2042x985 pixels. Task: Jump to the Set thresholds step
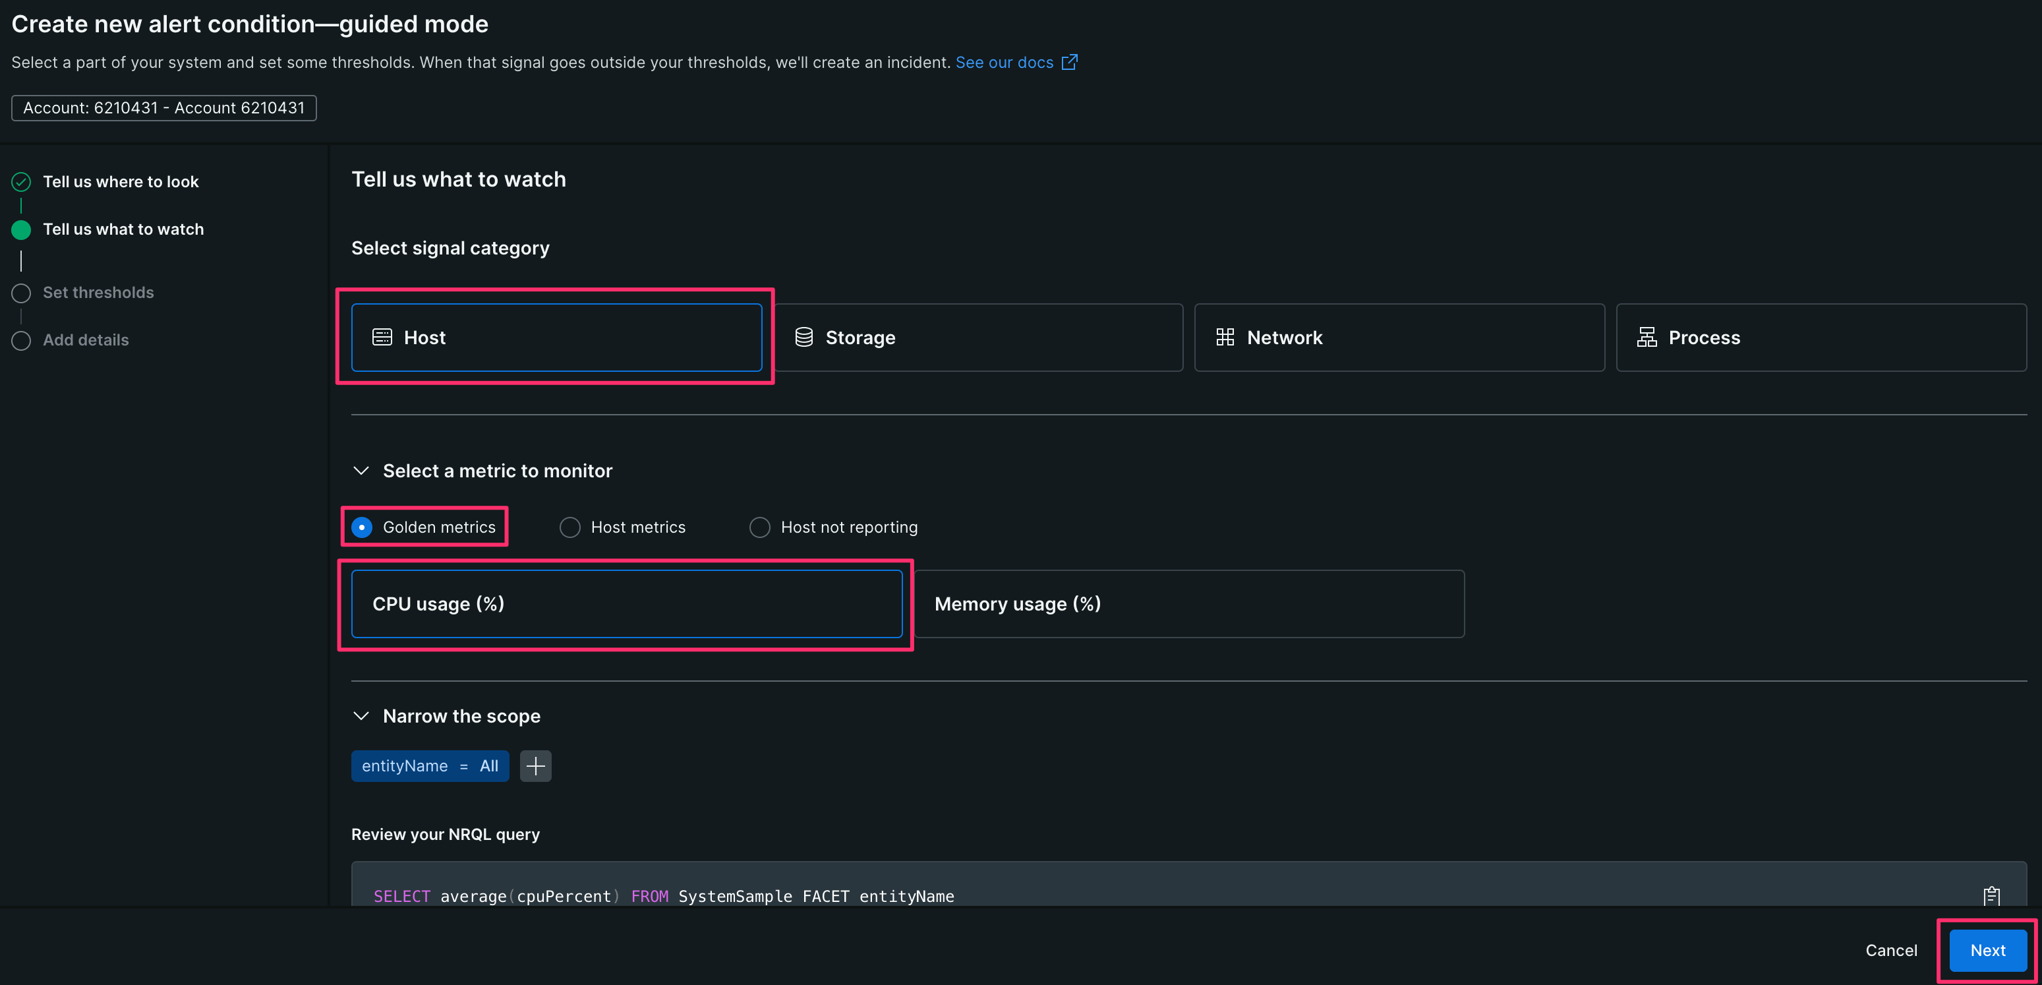98,293
